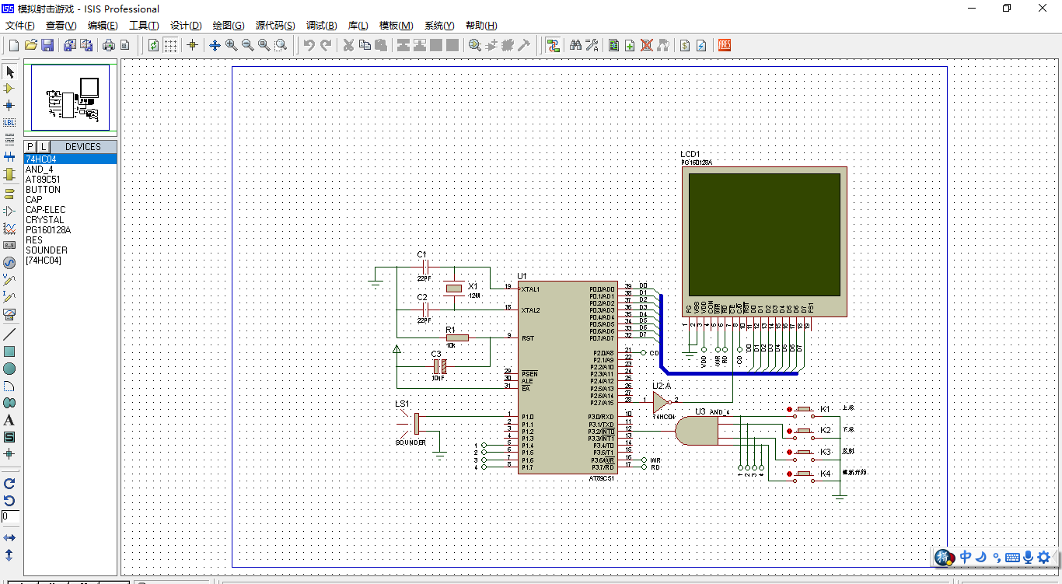This screenshot has width=1062, height=584.
Task: Click the Redraw display icon
Action: (x=153, y=46)
